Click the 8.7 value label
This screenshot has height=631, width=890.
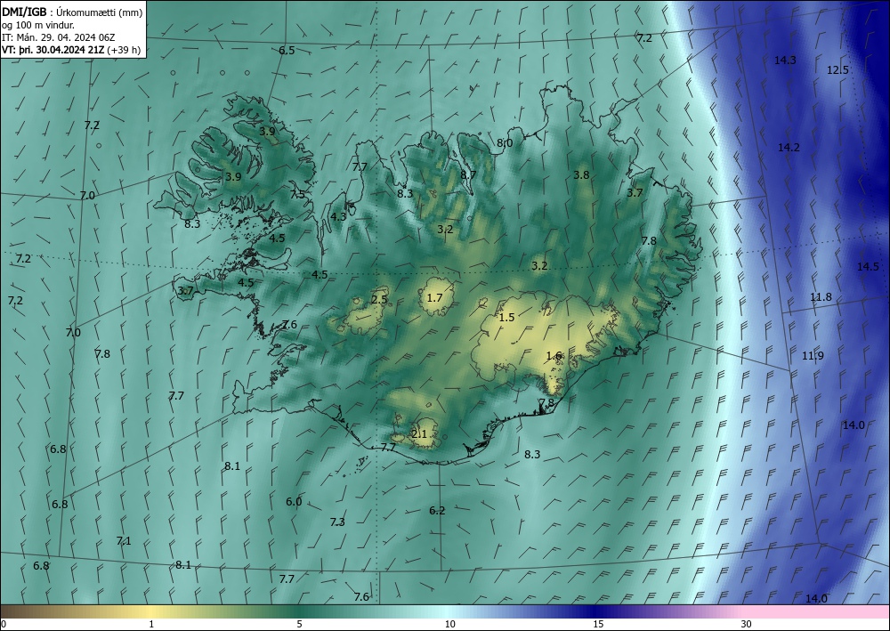point(468,174)
